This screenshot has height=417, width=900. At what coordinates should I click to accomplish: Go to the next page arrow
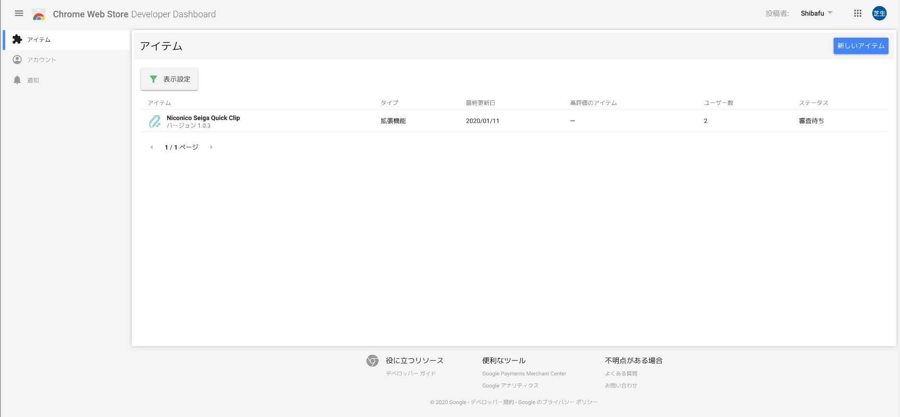211,147
